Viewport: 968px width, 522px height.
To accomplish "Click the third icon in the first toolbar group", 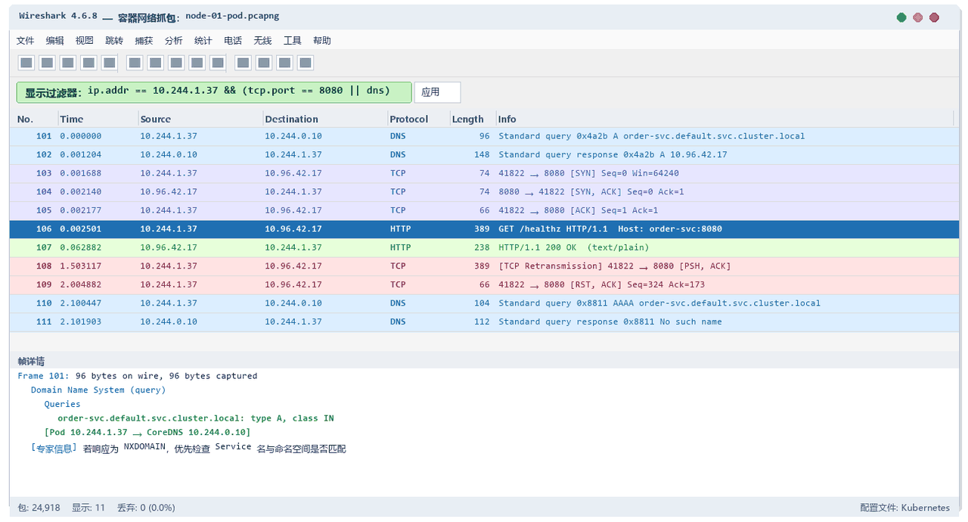I will click(68, 63).
